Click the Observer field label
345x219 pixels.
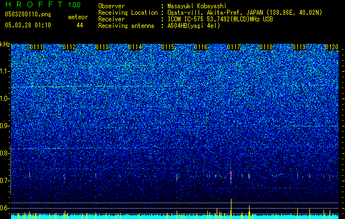tap(111, 6)
